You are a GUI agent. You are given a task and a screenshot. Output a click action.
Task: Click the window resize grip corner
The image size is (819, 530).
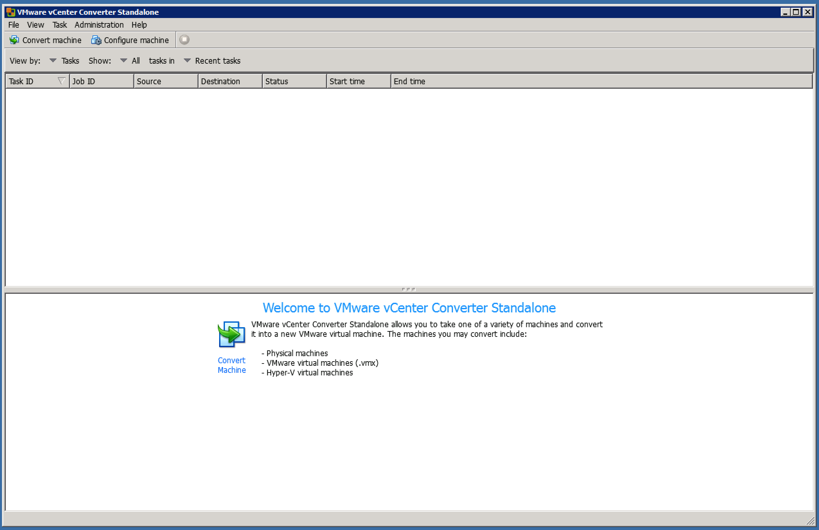[810, 521]
